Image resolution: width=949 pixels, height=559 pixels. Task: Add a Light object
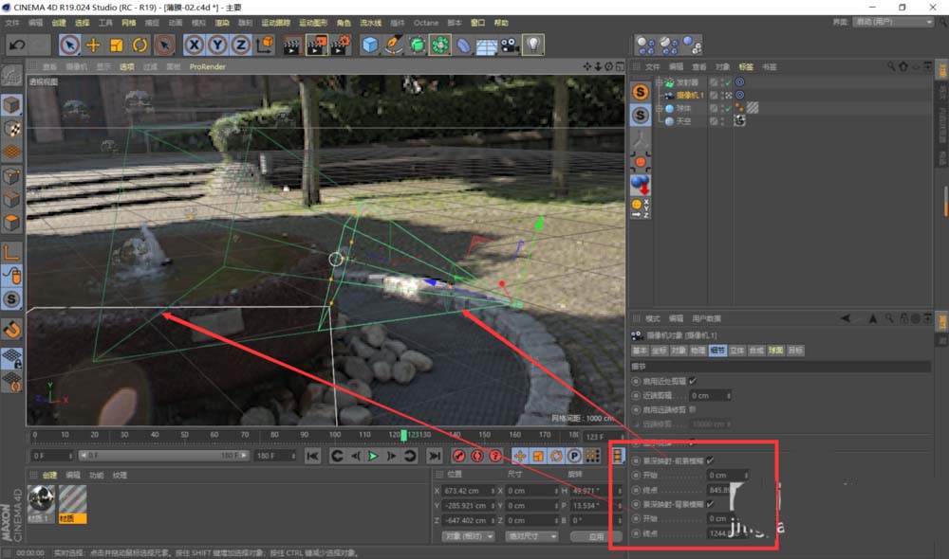[x=533, y=45]
